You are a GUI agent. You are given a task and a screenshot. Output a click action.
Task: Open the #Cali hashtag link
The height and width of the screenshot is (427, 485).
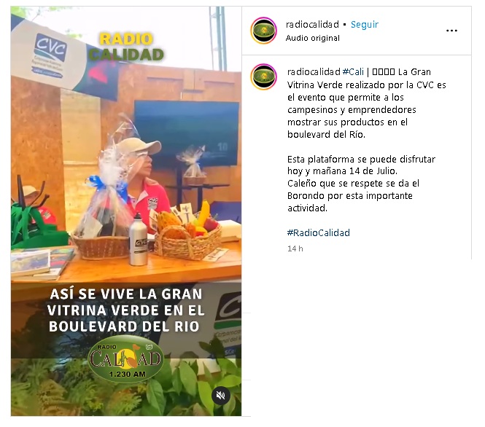point(353,72)
